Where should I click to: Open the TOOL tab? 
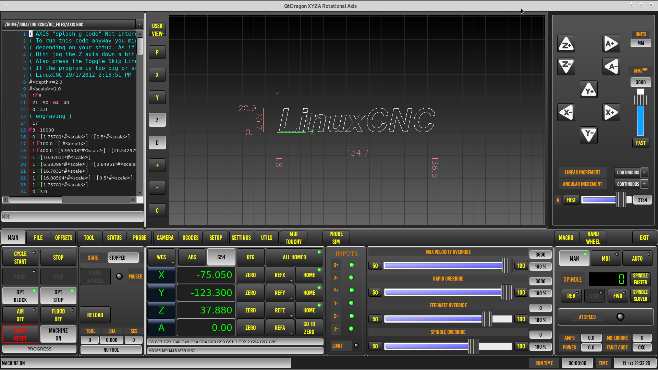(x=89, y=238)
